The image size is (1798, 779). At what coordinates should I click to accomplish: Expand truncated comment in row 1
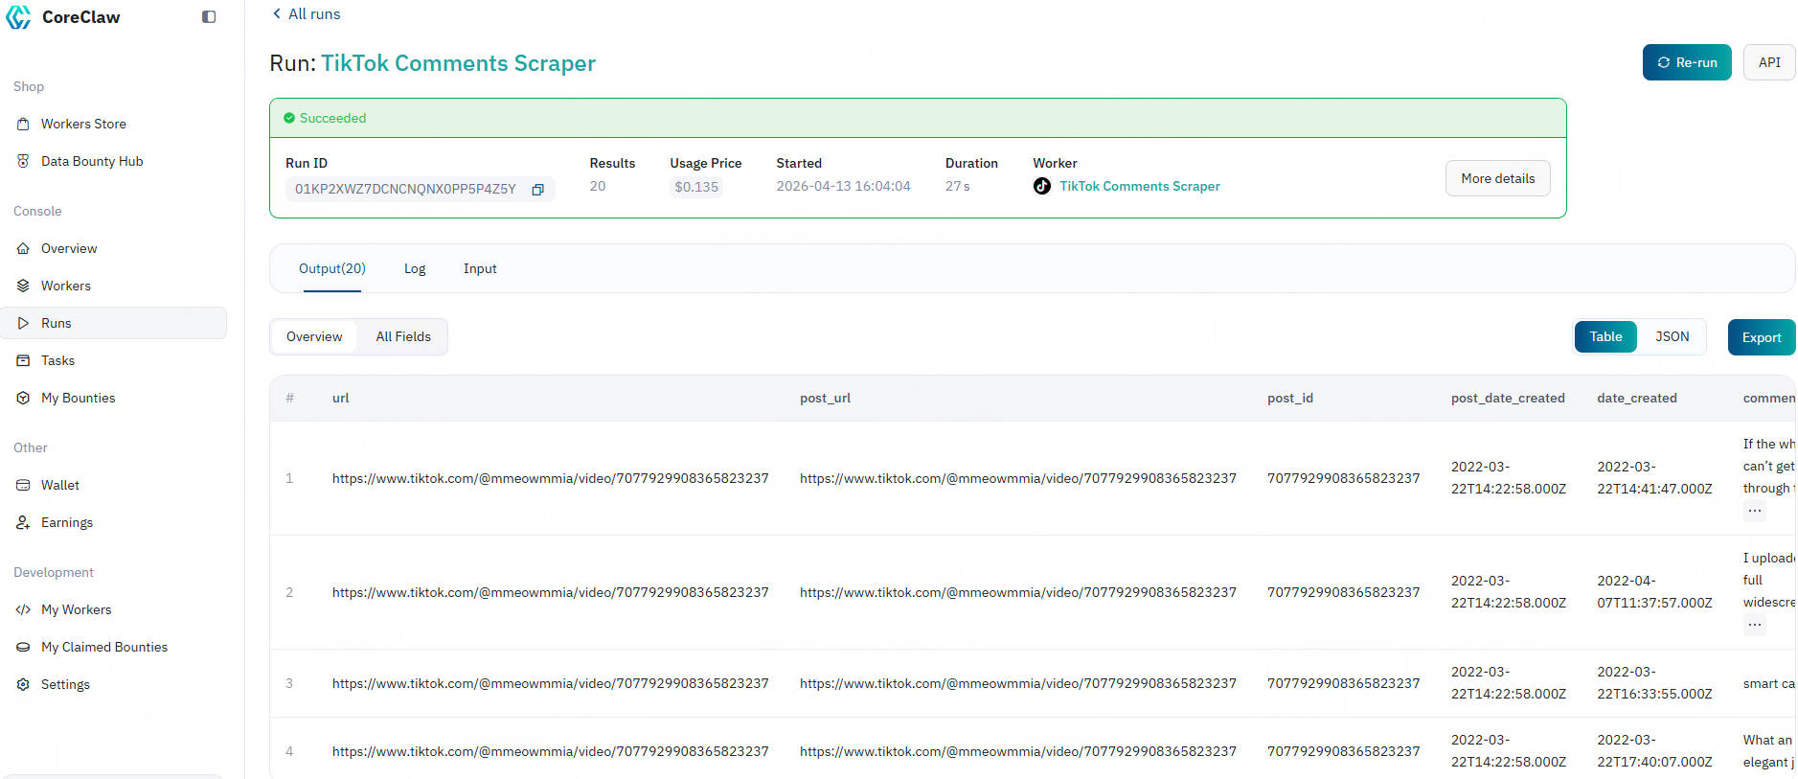1754,511
